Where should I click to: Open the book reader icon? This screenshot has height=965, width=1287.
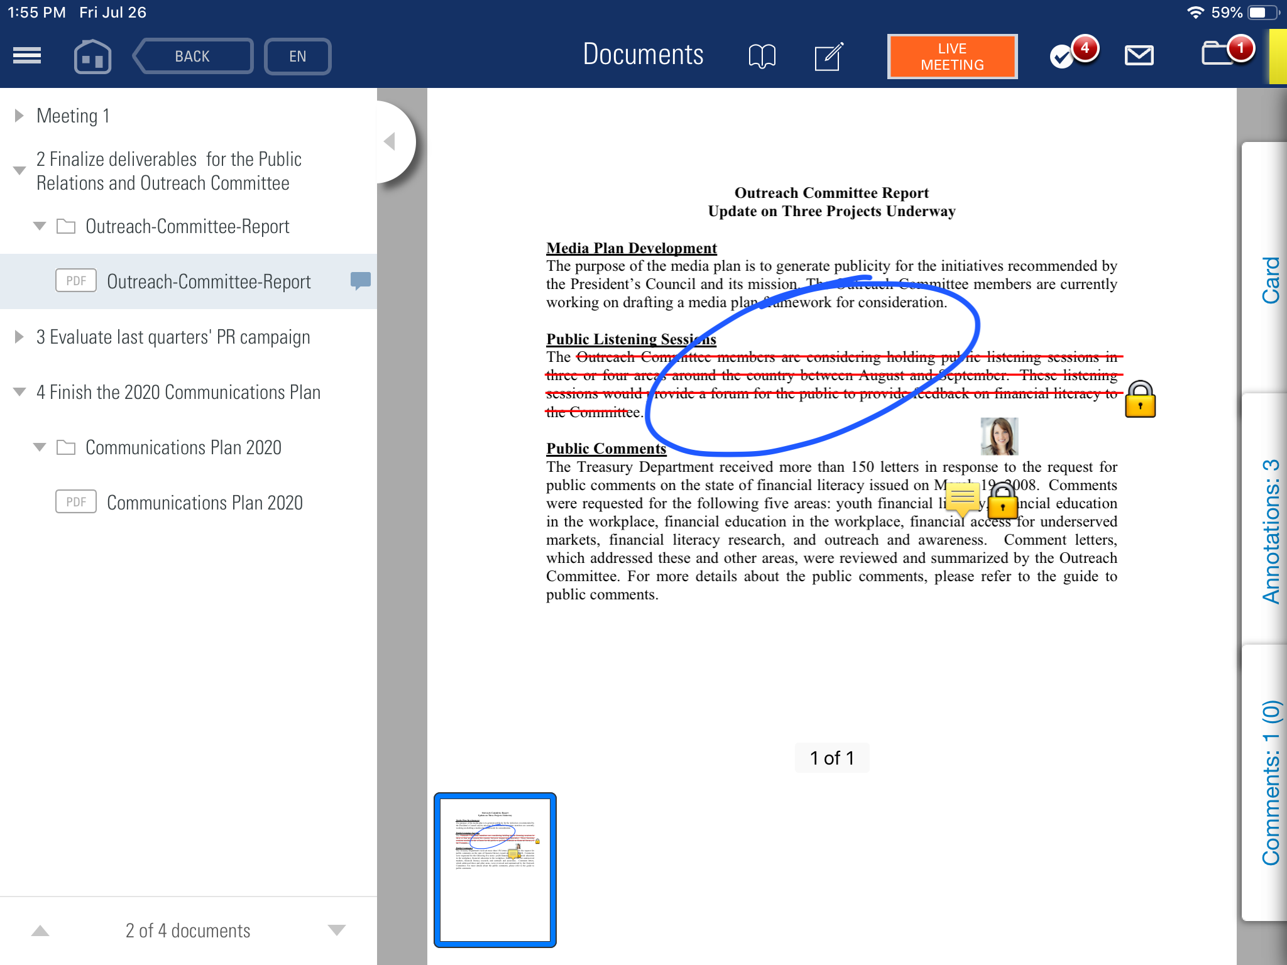click(x=762, y=57)
